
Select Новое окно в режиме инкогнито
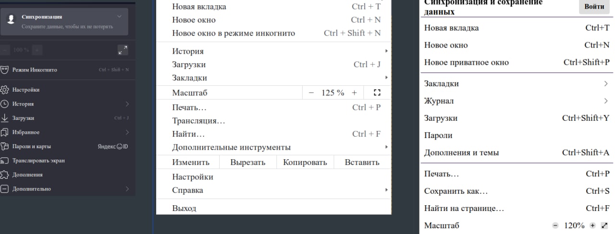tap(234, 33)
